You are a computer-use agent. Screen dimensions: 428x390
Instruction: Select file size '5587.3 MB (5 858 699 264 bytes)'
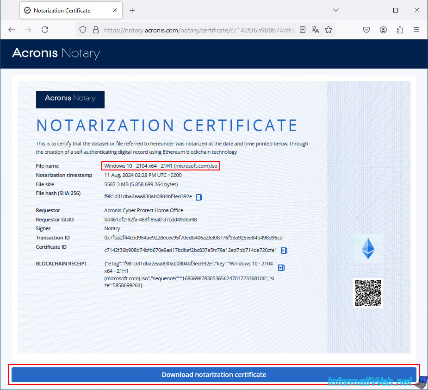coord(141,184)
